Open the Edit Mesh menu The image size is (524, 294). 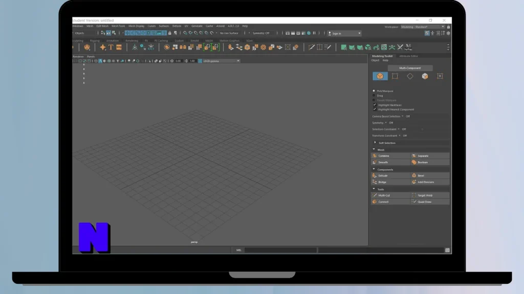pos(102,26)
